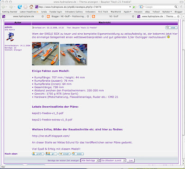185x169 pixels.
Task: Switch to the NE-Stuff tab
Action: [x=114, y=17]
